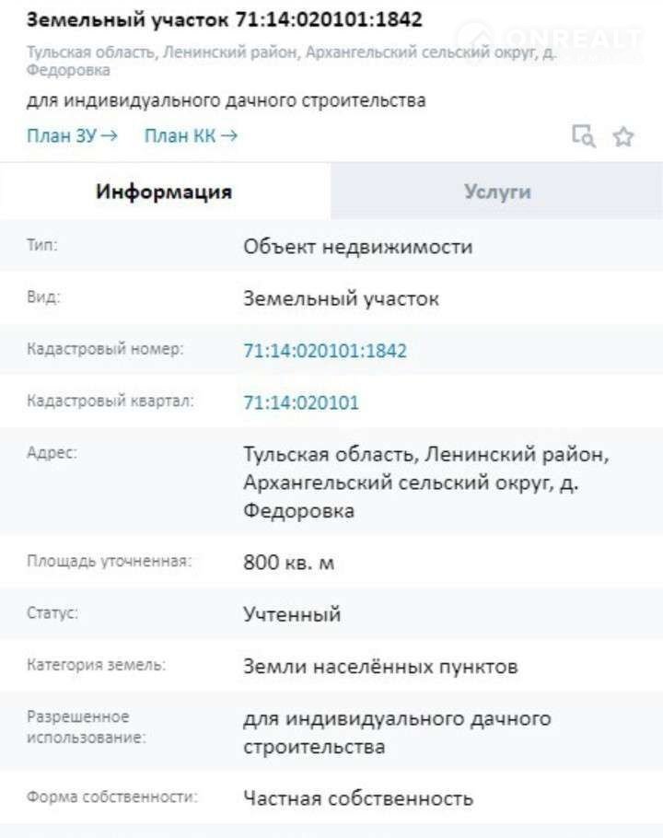The height and width of the screenshot is (838, 663).
Task: Click the find-on-map magnifier icon
Action: click(x=584, y=136)
